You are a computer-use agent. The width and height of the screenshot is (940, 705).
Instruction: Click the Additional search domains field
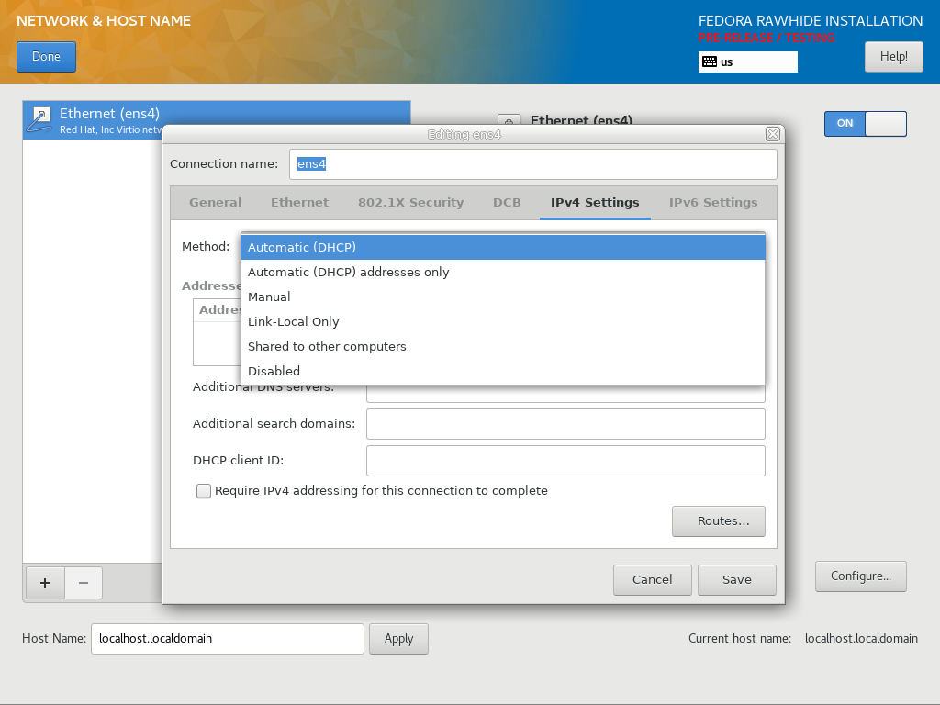[x=565, y=424]
